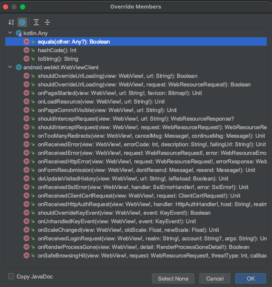Select doUpdateVisitedHistory method row
The height and width of the screenshot is (287, 272).
pyautogui.click(x=136, y=179)
